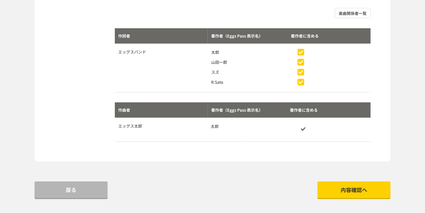Click the gray checkmark in the composer 太郎 row
425x213 pixels.
(x=303, y=129)
